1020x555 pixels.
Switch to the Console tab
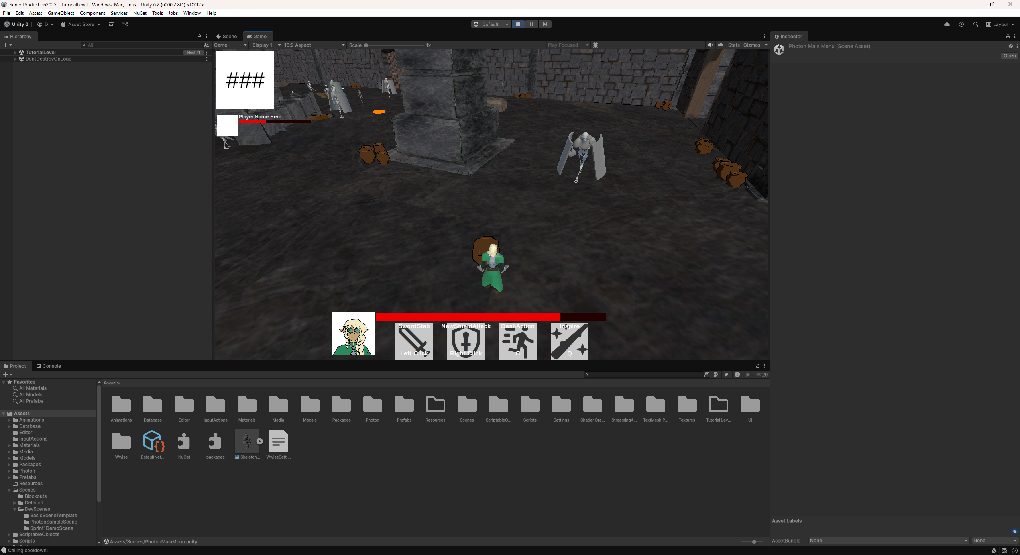click(49, 366)
